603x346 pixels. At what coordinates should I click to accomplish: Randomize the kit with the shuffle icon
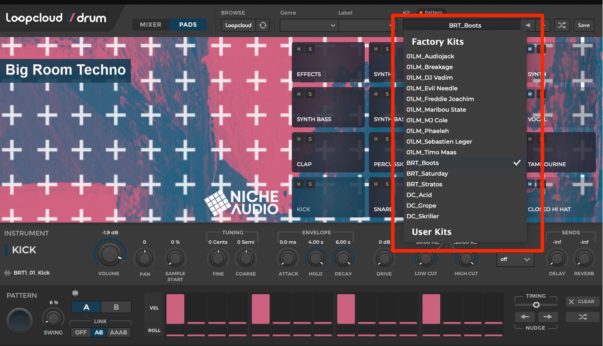pyautogui.click(x=562, y=25)
